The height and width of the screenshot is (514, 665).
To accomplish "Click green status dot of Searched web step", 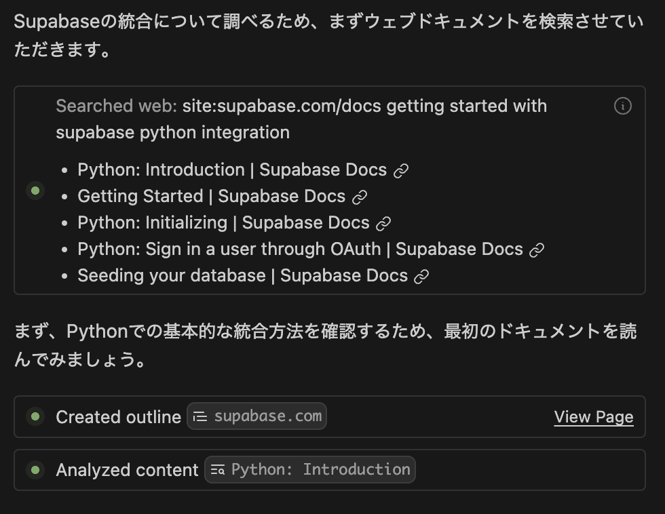I will coord(35,191).
